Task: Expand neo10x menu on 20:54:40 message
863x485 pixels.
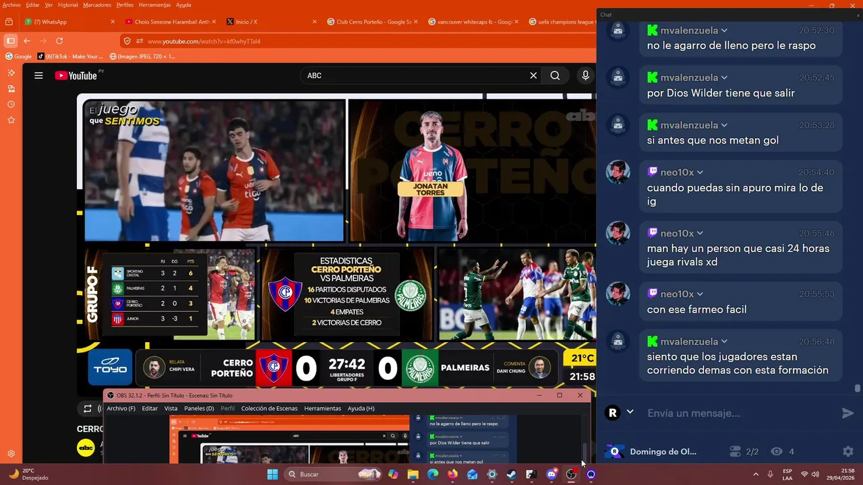Action: [700, 172]
